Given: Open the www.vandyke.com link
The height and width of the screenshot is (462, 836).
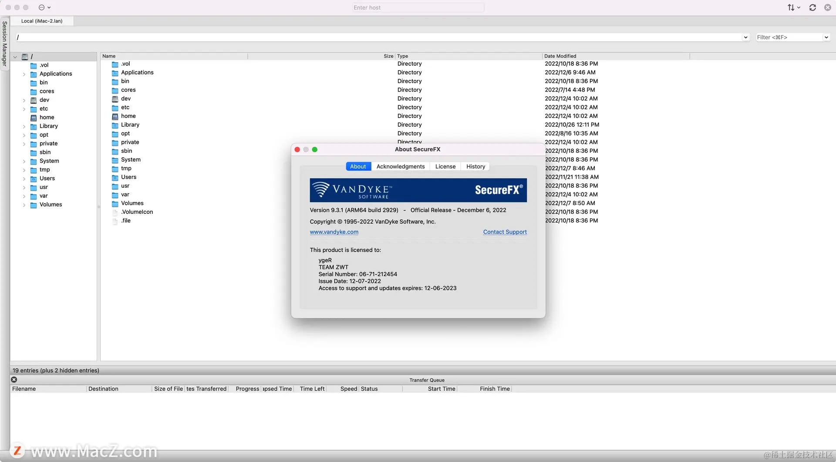Looking at the screenshot, I should tap(334, 232).
